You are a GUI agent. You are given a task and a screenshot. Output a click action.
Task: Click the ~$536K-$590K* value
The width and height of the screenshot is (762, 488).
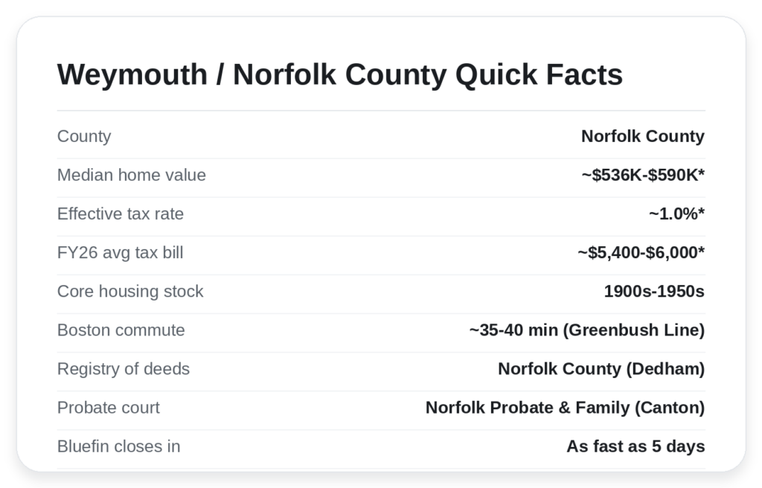click(643, 175)
